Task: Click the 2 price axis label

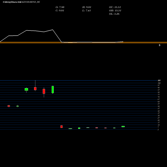Action: pyautogui.click(x=158, y=130)
